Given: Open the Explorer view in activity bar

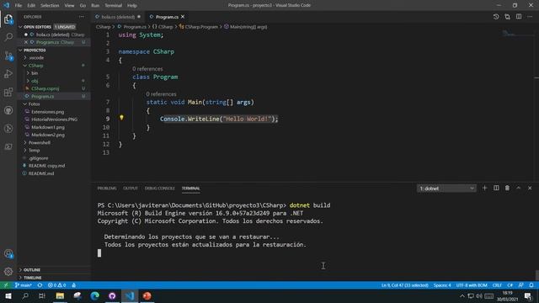Looking at the screenshot, I should pos(8,19).
